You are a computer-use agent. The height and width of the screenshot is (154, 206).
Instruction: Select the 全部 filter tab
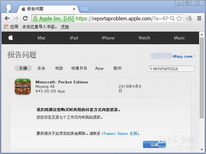click(x=23, y=68)
